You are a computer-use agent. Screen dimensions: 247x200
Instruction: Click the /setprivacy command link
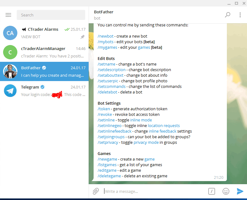point(108,142)
